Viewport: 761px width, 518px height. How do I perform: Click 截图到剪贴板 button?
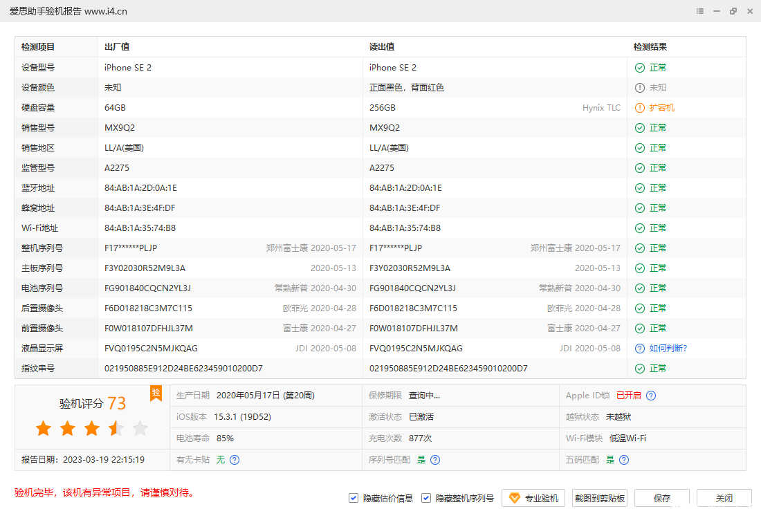coord(600,498)
